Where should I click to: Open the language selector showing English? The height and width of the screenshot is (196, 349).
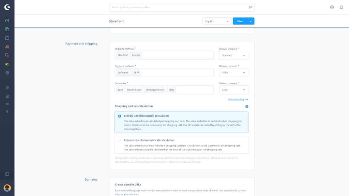pyautogui.click(x=217, y=21)
